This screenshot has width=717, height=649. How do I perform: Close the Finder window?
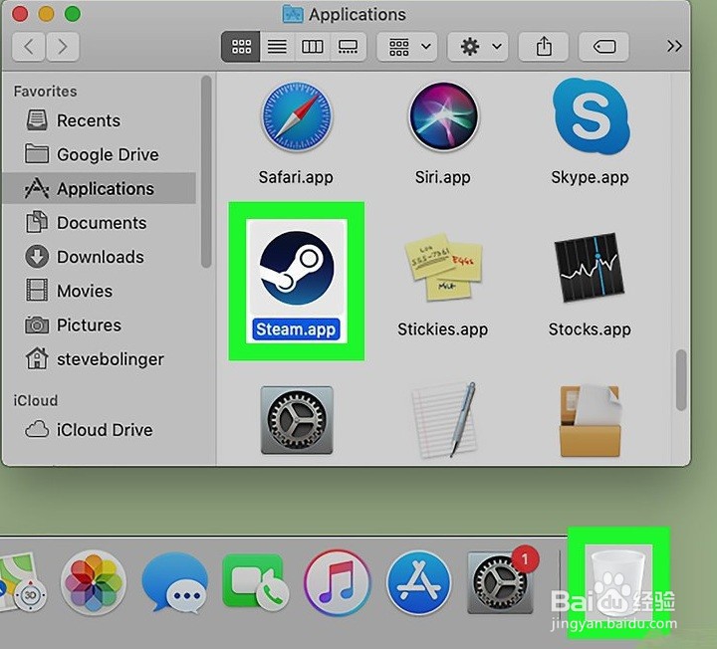coord(20,14)
